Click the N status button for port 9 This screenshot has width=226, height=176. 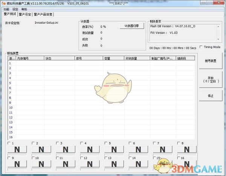[17, 164]
